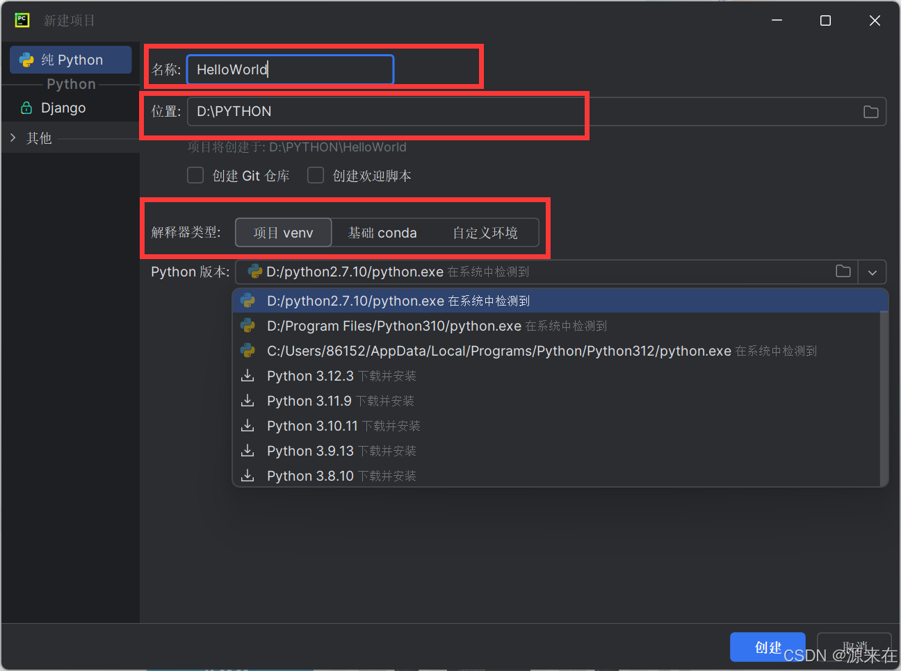Image resolution: width=901 pixels, height=671 pixels.
Task: Select D:/Program Files/Python310/python.exe entry
Action: click(x=557, y=326)
